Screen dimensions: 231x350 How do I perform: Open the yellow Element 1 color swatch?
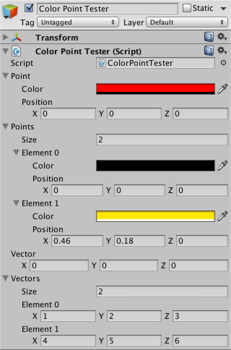coord(156,216)
